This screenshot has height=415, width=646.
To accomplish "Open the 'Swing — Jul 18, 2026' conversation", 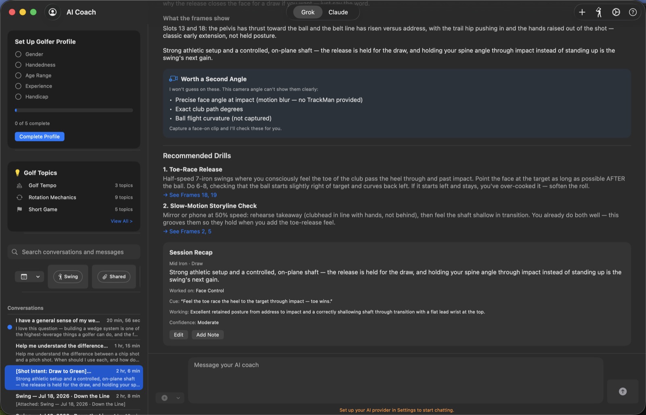I will [x=74, y=400].
